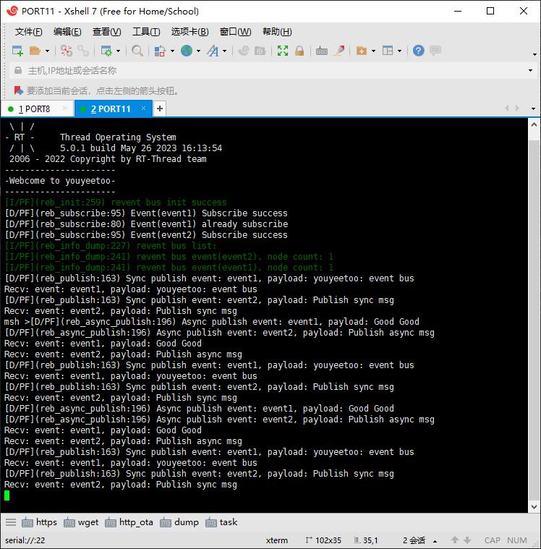Open the 查看(V) menu

click(x=106, y=32)
